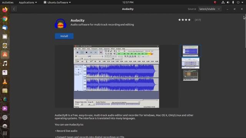
Task: Expand the system menu arrow
Action: 243,3
